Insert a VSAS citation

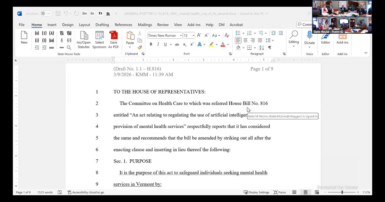[x=69, y=33]
